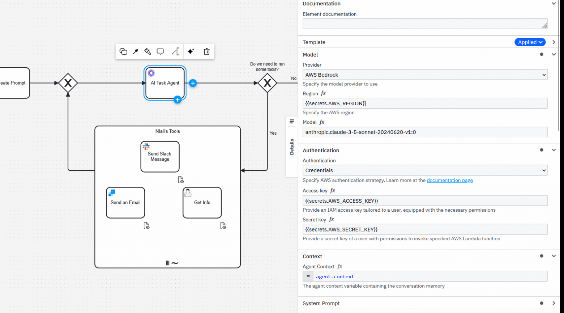Click the documentation page link under Authentication
The height and width of the screenshot is (313, 564).
pyautogui.click(x=450, y=180)
